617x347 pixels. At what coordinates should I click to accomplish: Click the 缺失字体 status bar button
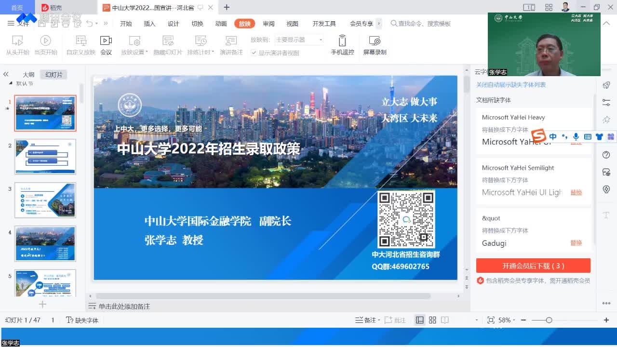pyautogui.click(x=82, y=320)
